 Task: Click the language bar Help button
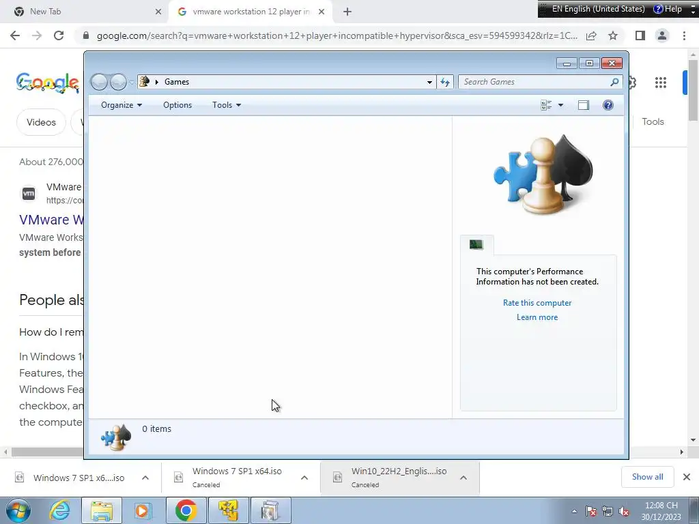[668, 9]
